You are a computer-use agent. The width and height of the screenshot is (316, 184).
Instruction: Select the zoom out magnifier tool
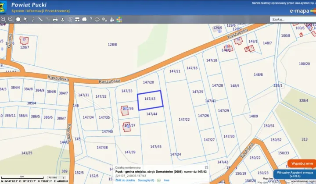click(11, 19)
